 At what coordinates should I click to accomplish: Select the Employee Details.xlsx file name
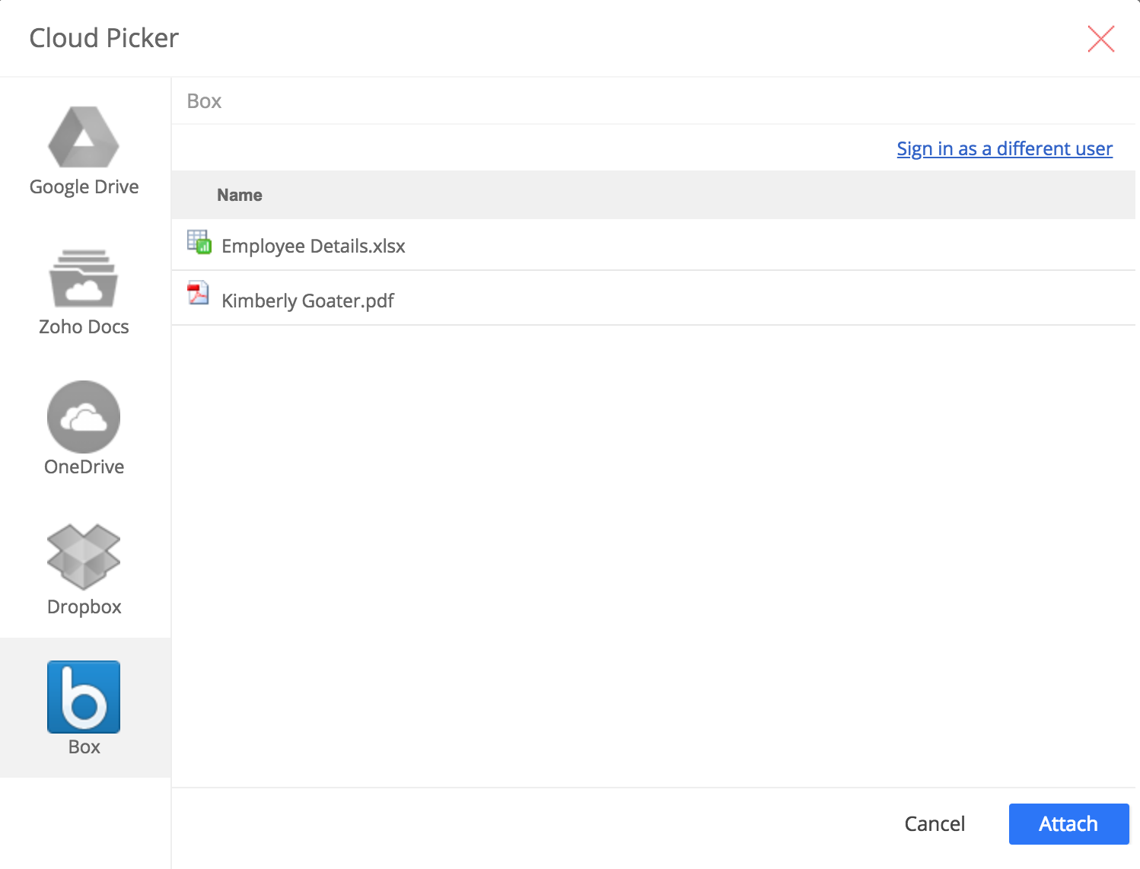[x=313, y=247]
